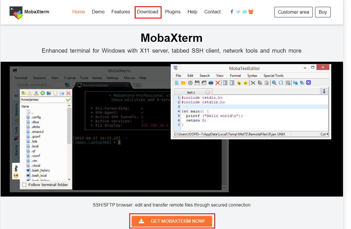Screen dimensions: 351x229
Task: Select the /home/mobaxterm terminal tab
Action: [x=103, y=85]
